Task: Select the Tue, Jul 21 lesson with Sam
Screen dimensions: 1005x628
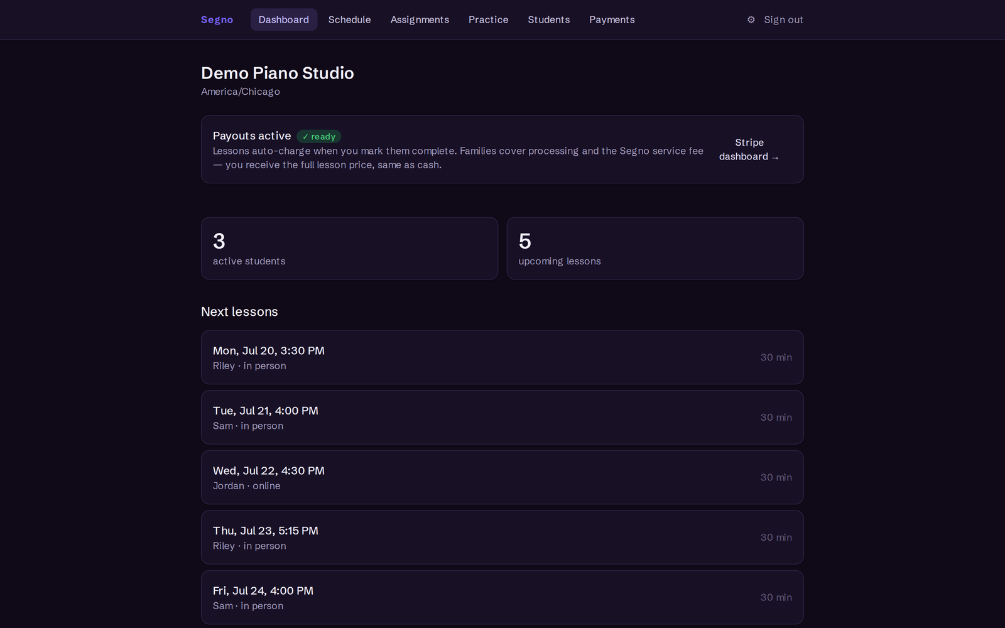Action: (503, 417)
